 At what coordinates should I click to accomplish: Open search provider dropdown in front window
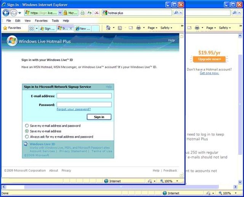[181, 13]
